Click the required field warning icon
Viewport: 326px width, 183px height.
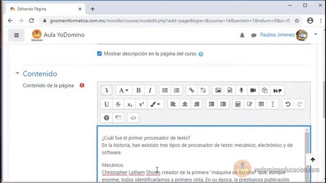click(82, 85)
